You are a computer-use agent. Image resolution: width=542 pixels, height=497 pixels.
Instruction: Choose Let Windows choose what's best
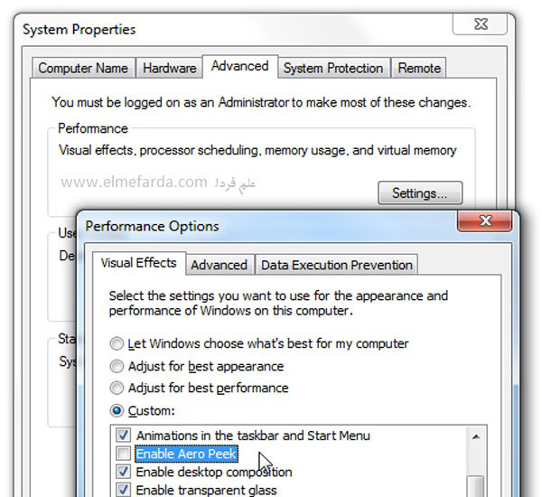coord(117,344)
